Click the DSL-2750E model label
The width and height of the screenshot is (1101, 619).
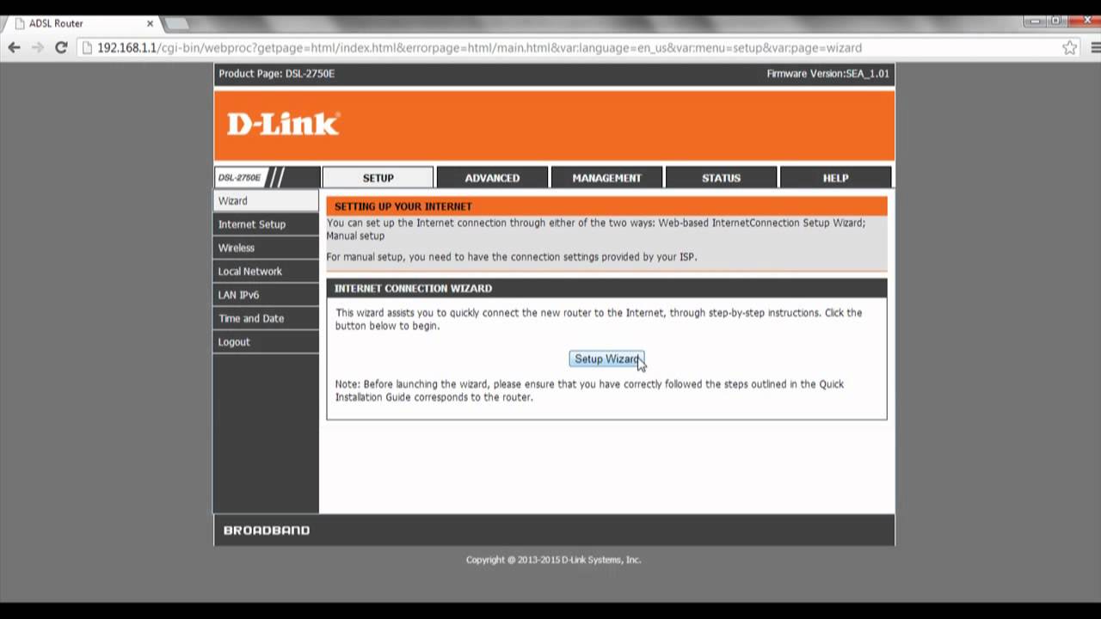(x=239, y=178)
